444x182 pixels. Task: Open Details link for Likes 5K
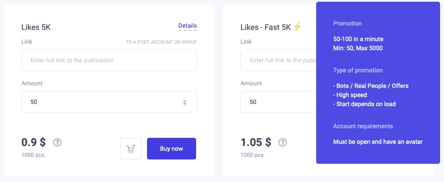tap(187, 26)
